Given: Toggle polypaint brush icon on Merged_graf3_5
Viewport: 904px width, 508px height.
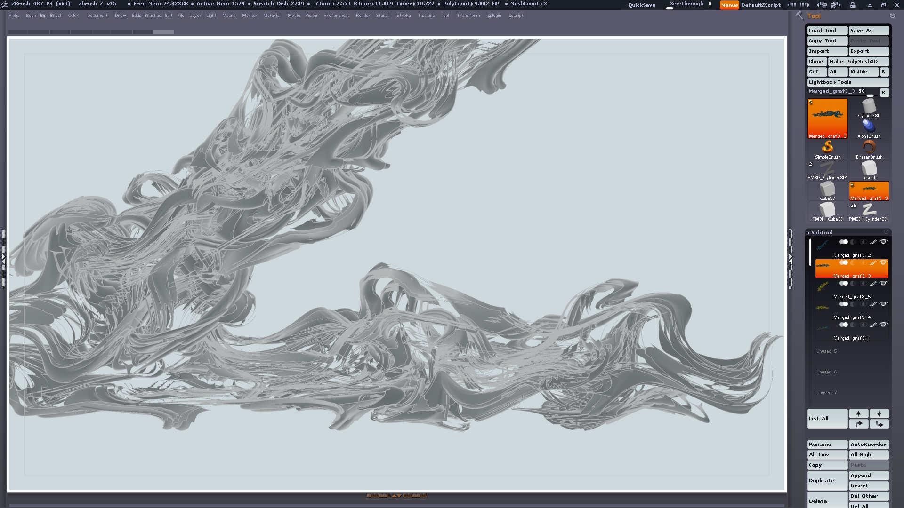Looking at the screenshot, I should (x=873, y=283).
